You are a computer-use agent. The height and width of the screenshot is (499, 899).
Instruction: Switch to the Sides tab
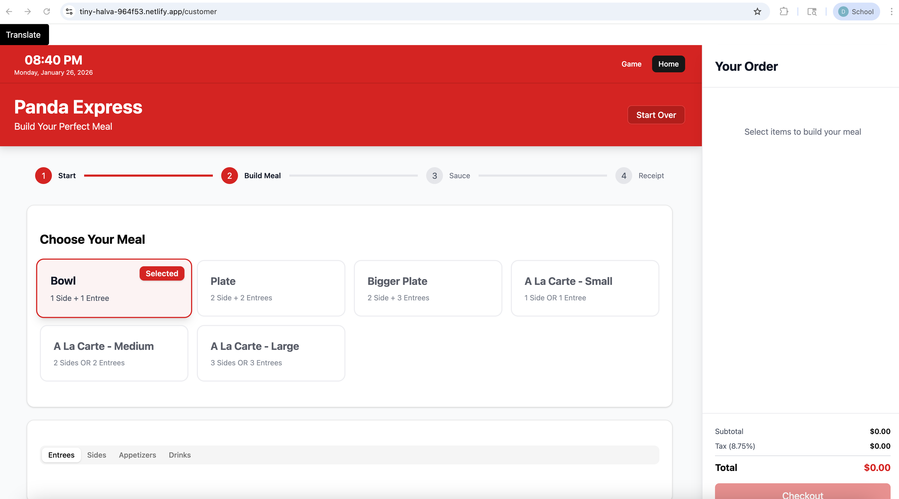(x=97, y=455)
